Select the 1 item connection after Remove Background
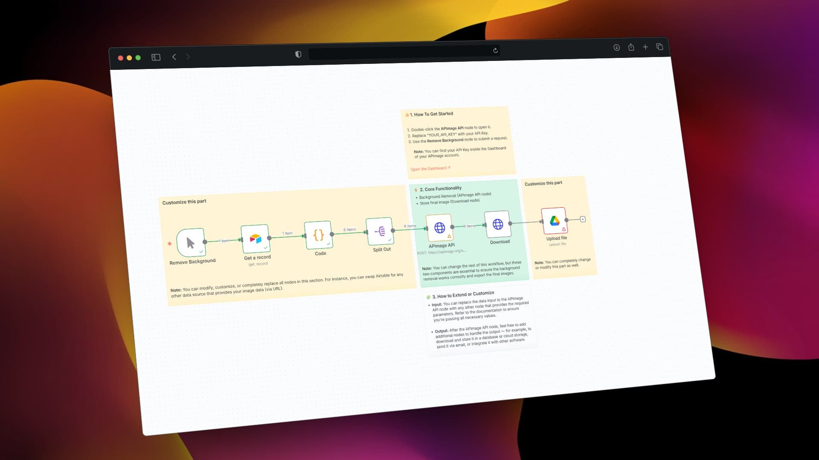 click(x=224, y=241)
